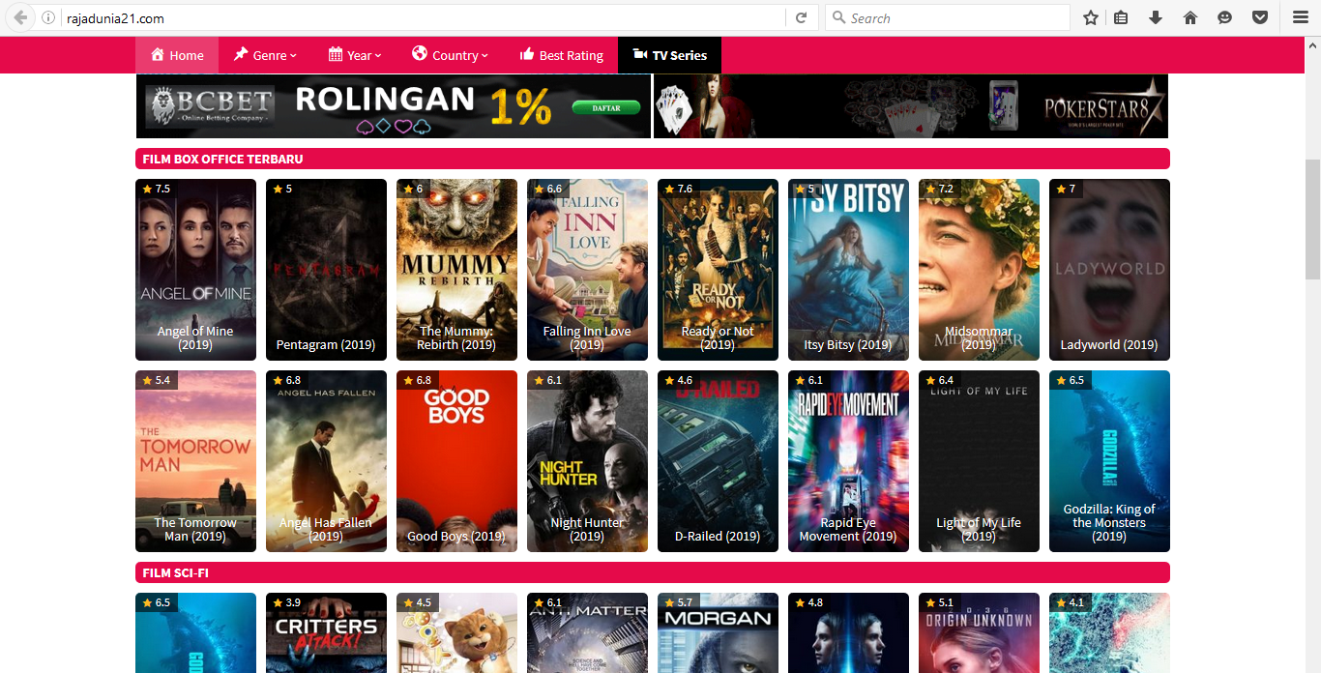Expand the Genre dropdown
Image resolution: width=1321 pixels, height=673 pixels.
click(265, 55)
